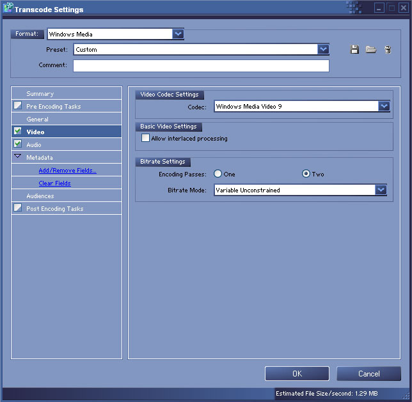Viewport: 412px width, 402px height.
Task: Click the Encoding Passes label
Action: coord(182,174)
